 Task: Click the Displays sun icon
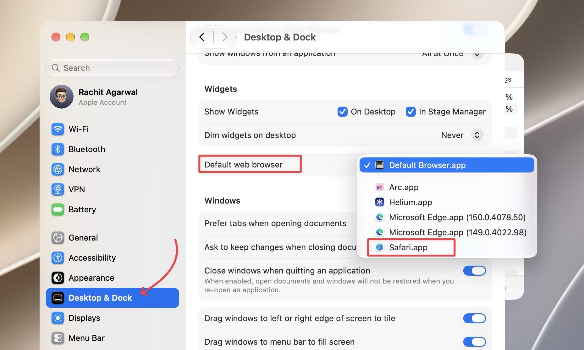(58, 318)
